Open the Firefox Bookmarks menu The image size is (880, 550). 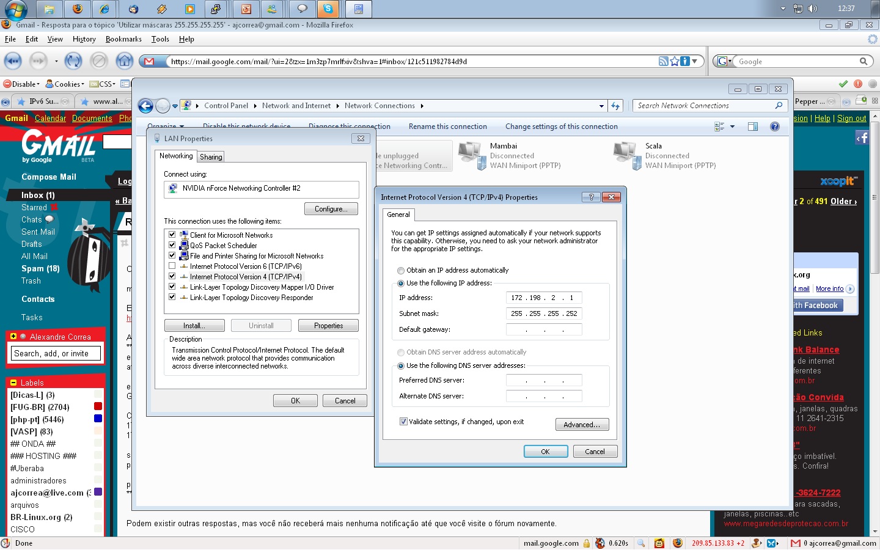point(123,39)
